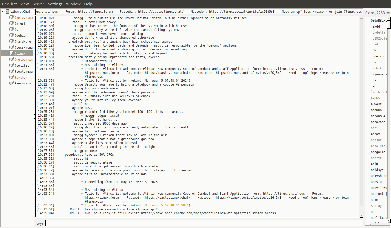
Task: Click the #hardware channel icon
Action: click(11, 41)
